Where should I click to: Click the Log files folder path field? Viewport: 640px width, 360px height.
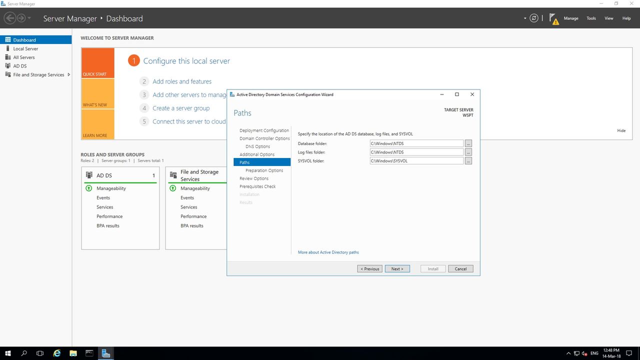pos(416,152)
